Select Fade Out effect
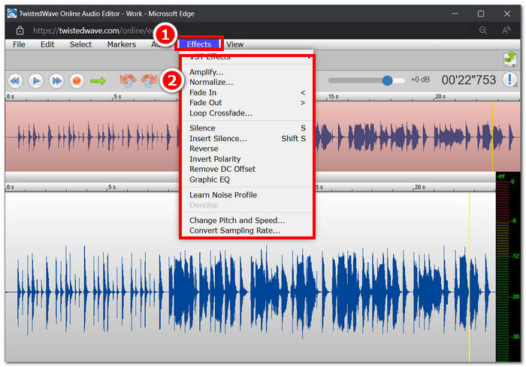 pos(247,103)
